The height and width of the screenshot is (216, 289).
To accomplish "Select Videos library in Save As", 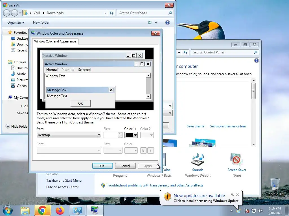I will (21, 85).
